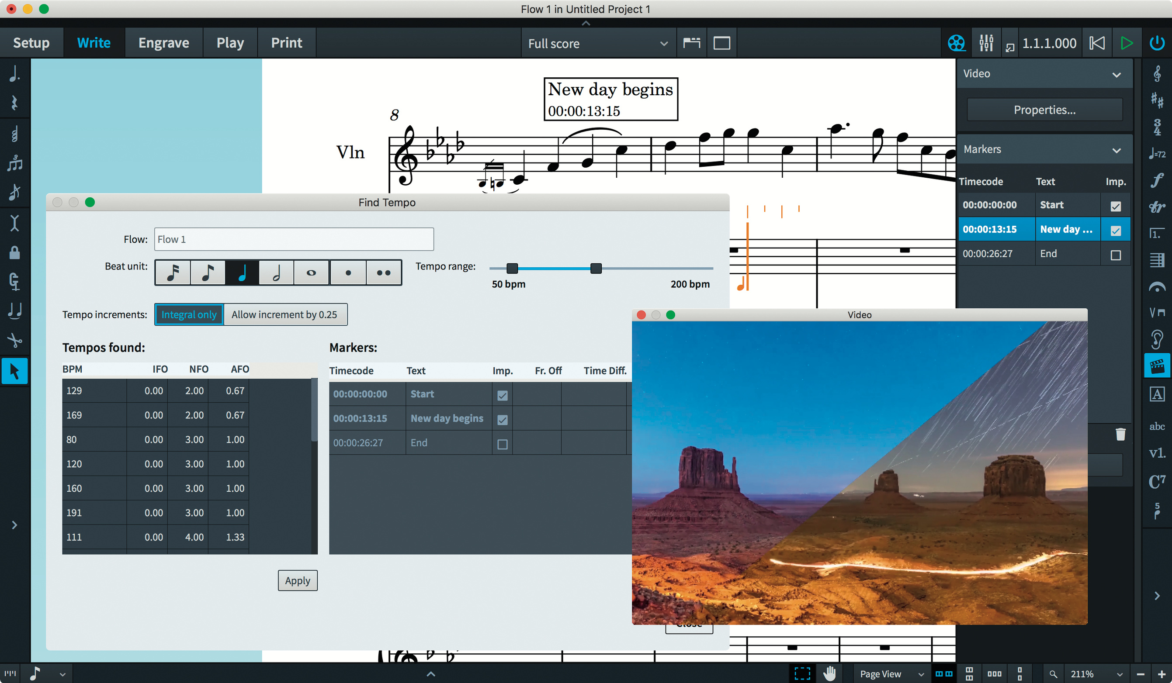Switch to Play mode tab
The width and height of the screenshot is (1172, 683).
pyautogui.click(x=230, y=43)
